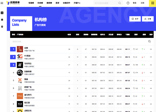Click the letter A sidebar icon
This screenshot has height=112, width=156.
[x=2, y=13]
